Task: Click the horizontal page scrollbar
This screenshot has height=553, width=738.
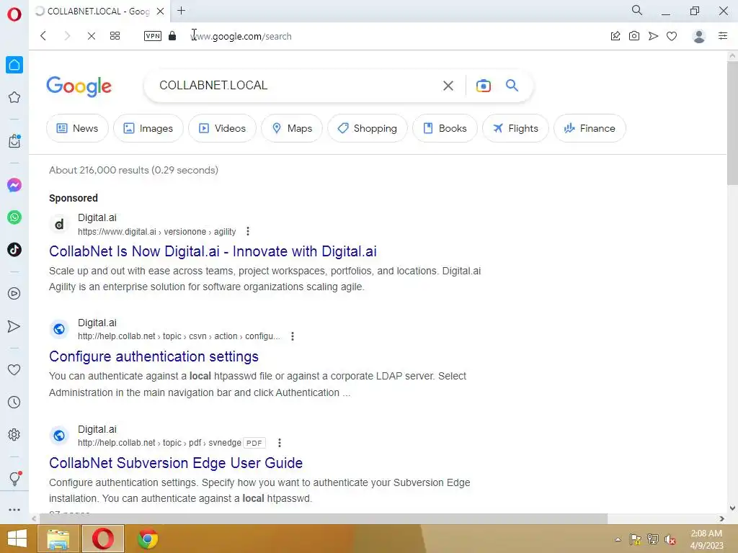Action: pos(324,518)
